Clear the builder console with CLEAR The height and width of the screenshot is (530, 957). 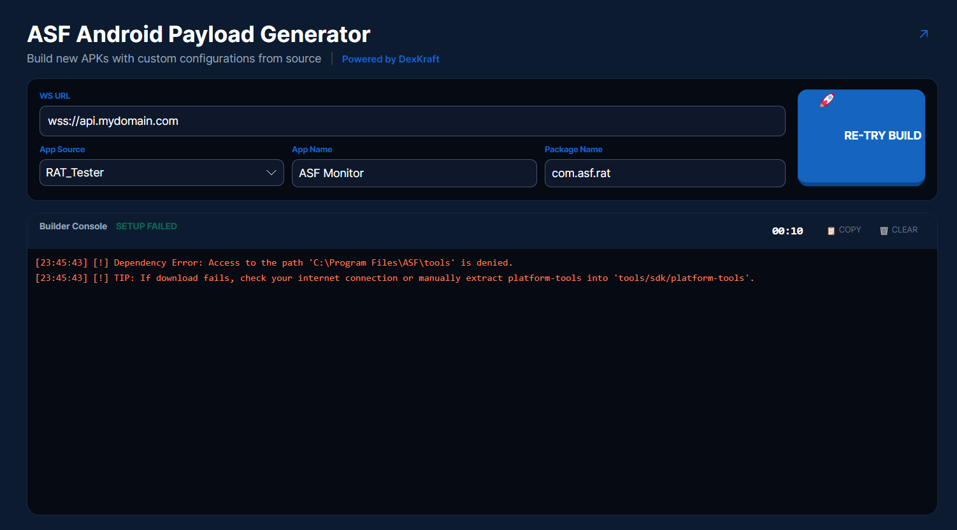click(x=898, y=230)
